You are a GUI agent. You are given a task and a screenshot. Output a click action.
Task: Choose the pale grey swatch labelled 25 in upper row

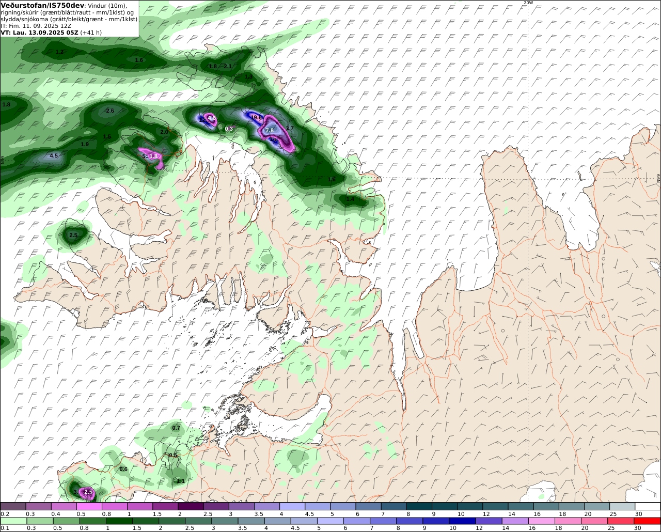[622, 506]
